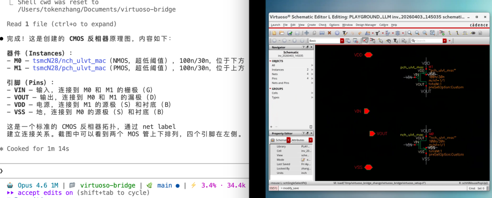Screen dimensions: 492x198
Task: Click the tsmcN28/pch_ulvt_mac link
Action: (69, 68)
